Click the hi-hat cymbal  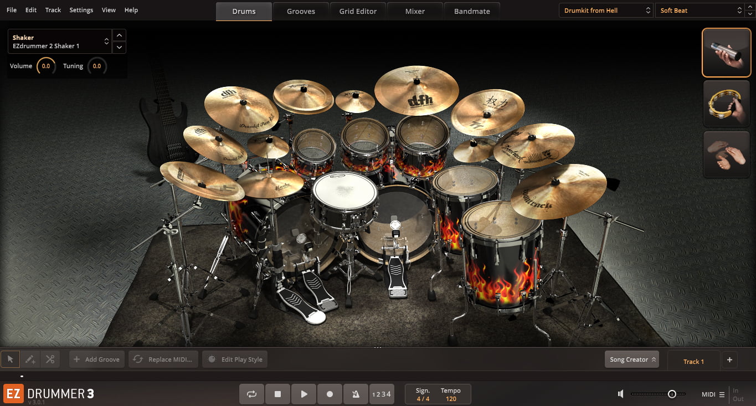coord(271,184)
